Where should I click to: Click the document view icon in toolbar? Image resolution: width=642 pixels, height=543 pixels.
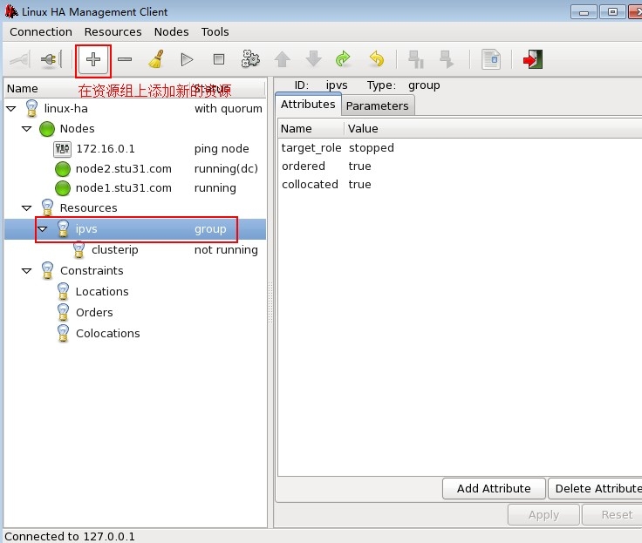491,59
